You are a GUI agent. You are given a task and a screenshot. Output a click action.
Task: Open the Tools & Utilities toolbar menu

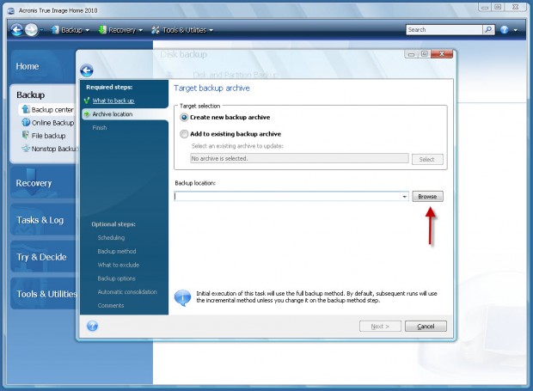pyautogui.click(x=182, y=30)
